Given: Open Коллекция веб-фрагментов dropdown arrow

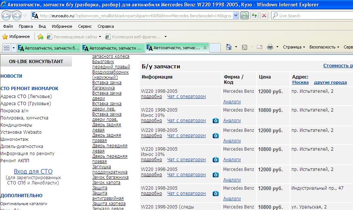Looking at the screenshot, I should coord(166,37).
